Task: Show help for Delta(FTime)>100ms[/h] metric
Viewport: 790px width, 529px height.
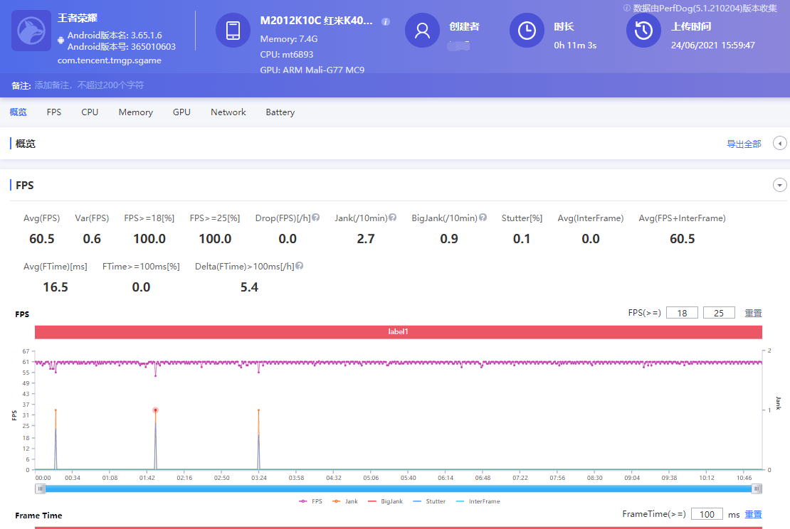Action: point(299,266)
